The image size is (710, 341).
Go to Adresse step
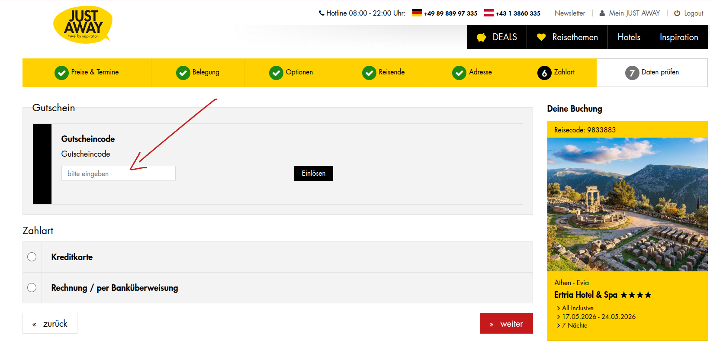click(x=472, y=73)
